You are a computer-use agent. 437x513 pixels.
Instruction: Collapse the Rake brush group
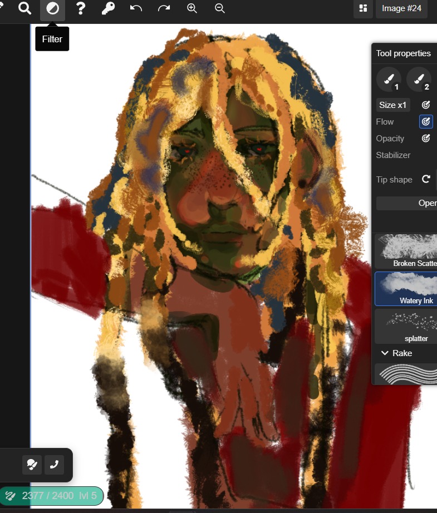pos(385,353)
